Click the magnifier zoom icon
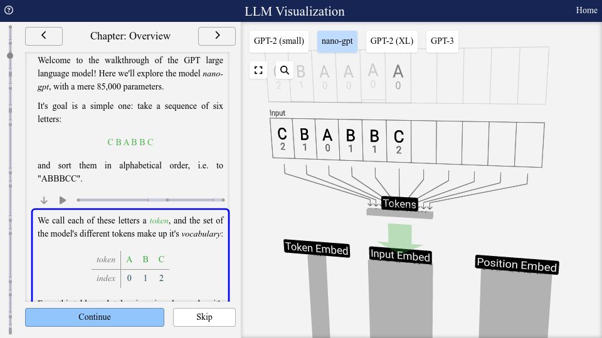Image resolution: width=602 pixels, height=338 pixels. [x=285, y=70]
